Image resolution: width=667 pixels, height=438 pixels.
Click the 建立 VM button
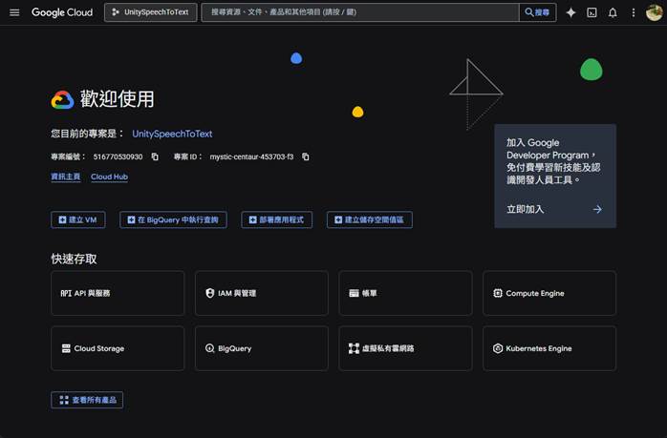[x=78, y=219]
